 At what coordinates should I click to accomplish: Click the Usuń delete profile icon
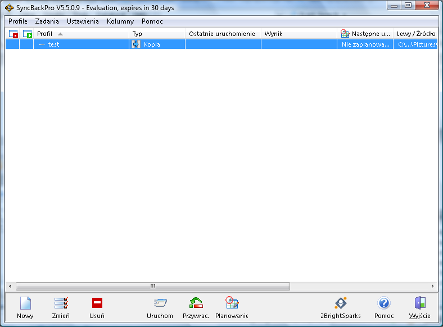click(97, 303)
